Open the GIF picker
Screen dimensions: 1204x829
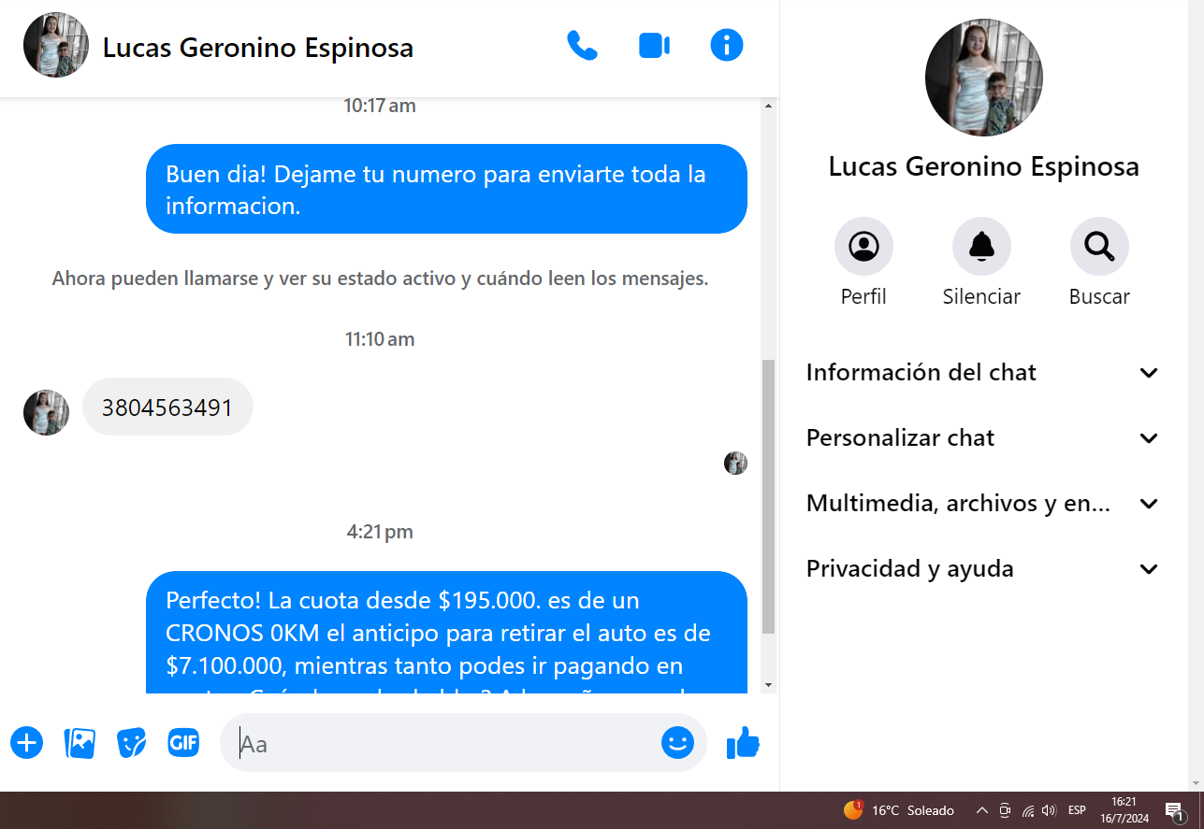coord(183,743)
